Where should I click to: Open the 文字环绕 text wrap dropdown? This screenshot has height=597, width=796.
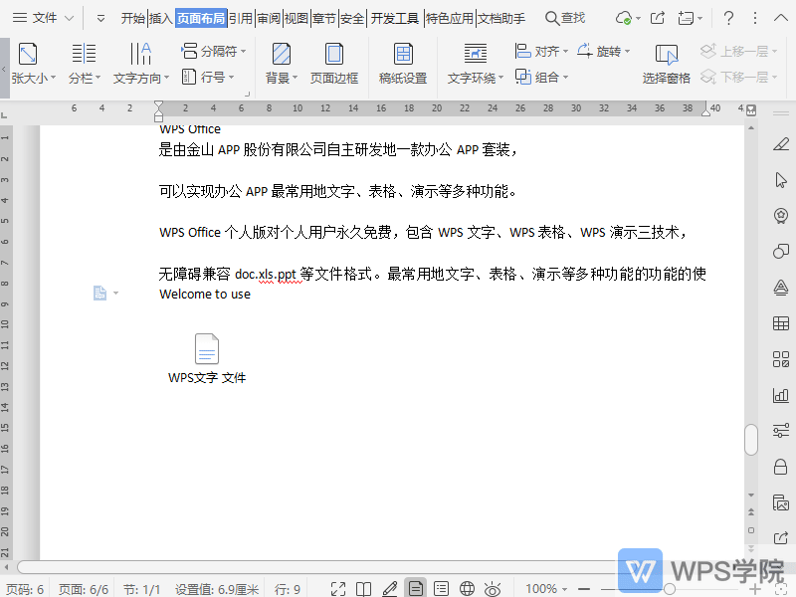[476, 79]
